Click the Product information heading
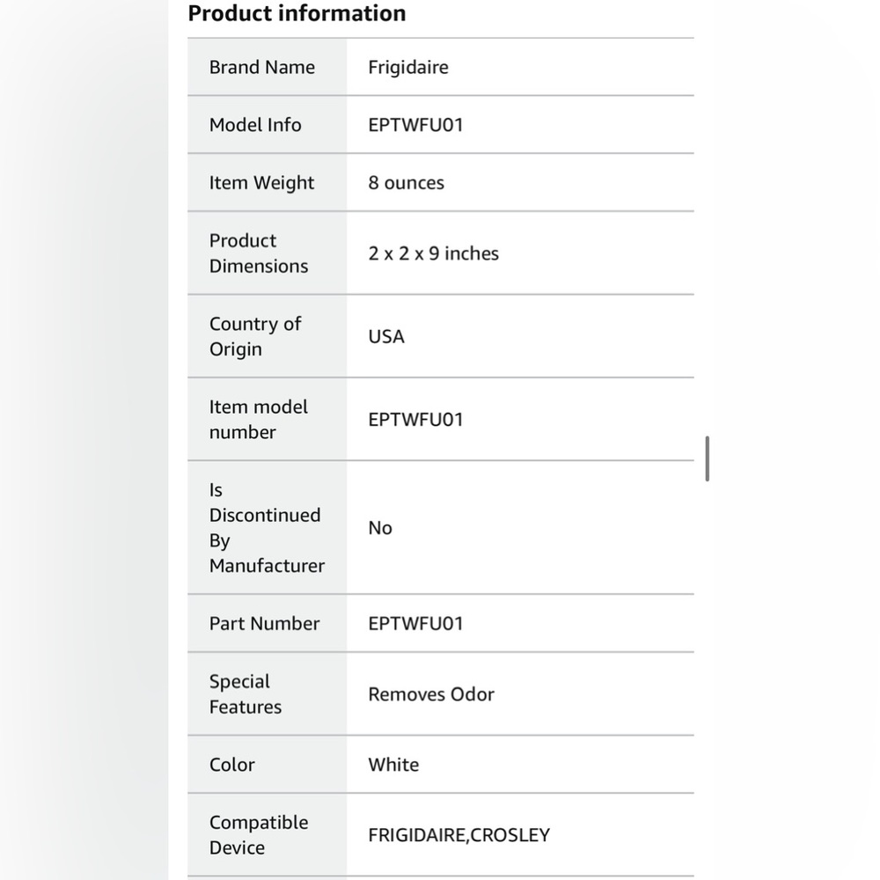The width and height of the screenshot is (880, 880). [297, 13]
